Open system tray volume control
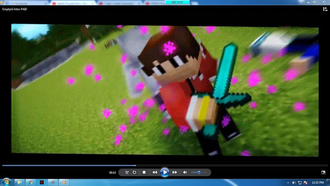 tap(294, 183)
